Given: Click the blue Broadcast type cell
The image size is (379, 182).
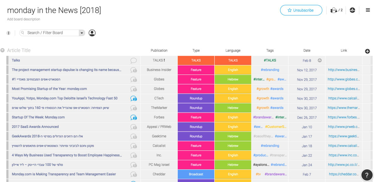Looking at the screenshot, I should 196,174.
